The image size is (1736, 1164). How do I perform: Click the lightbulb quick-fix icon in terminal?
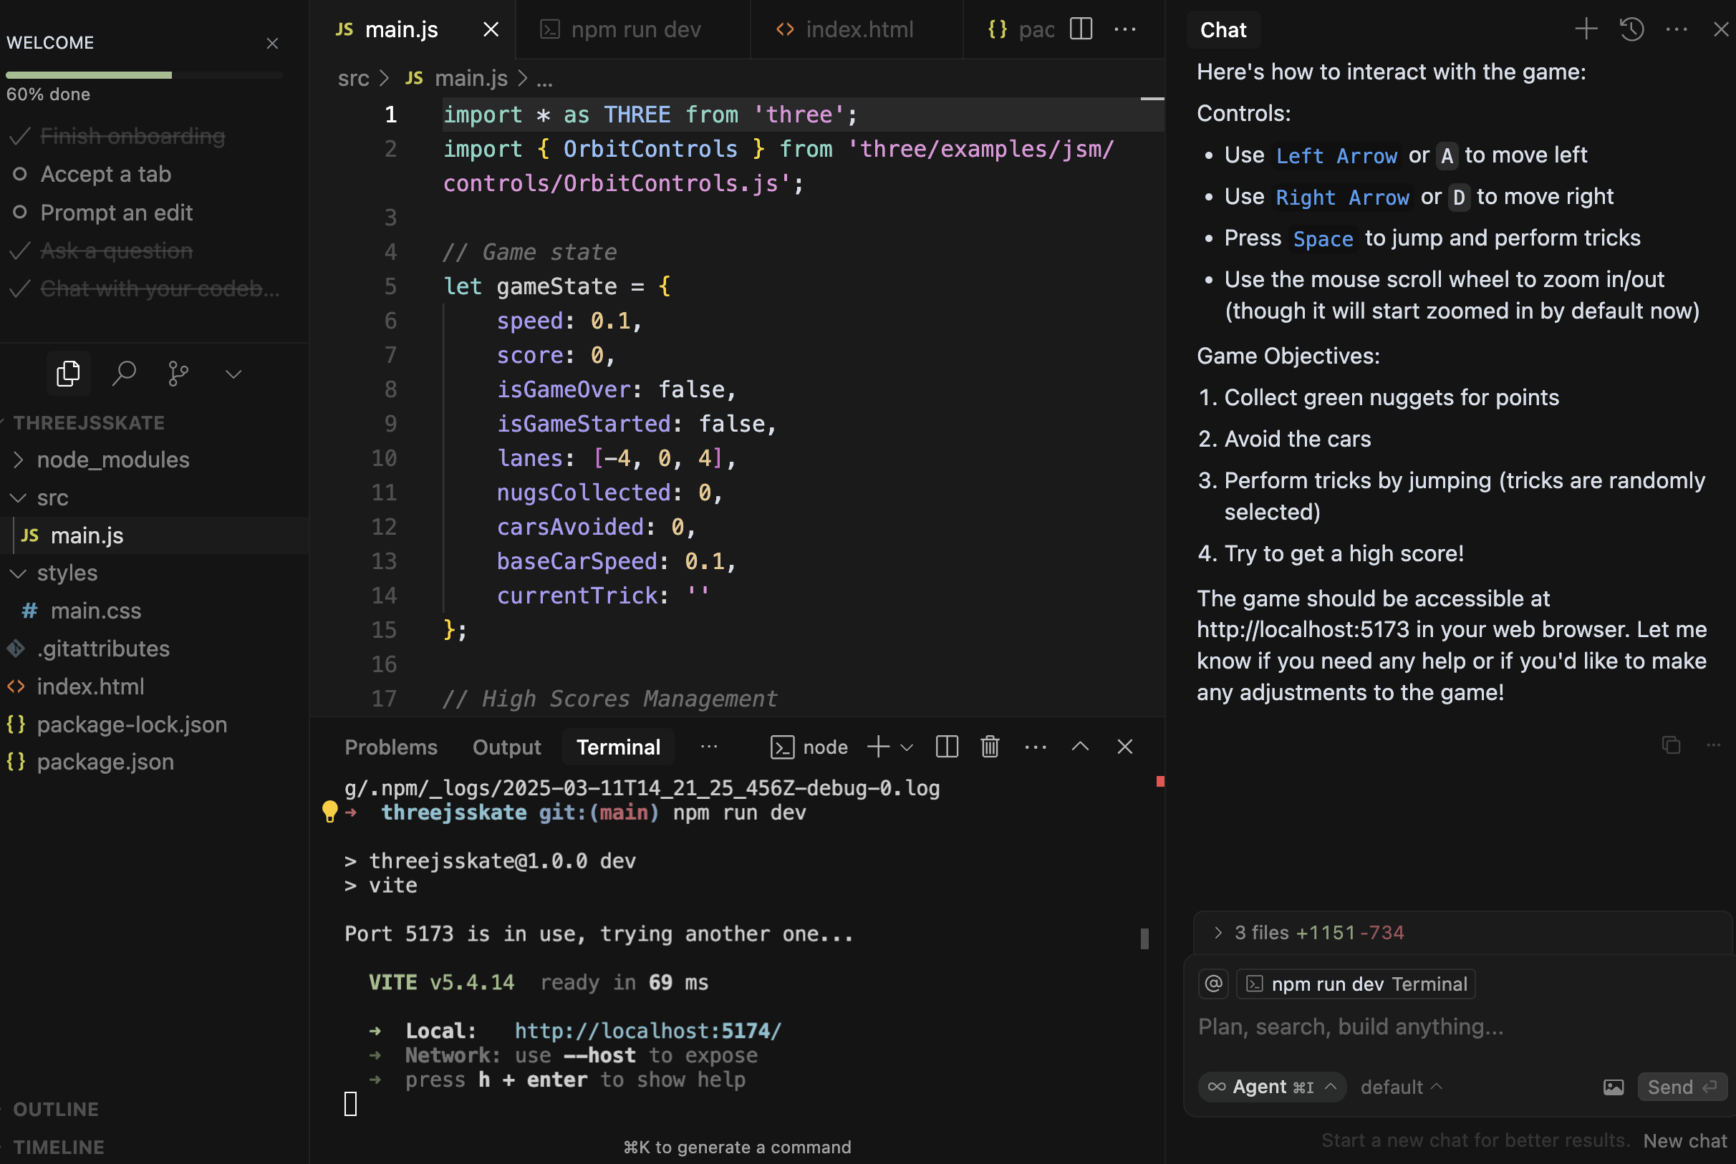pyautogui.click(x=329, y=811)
